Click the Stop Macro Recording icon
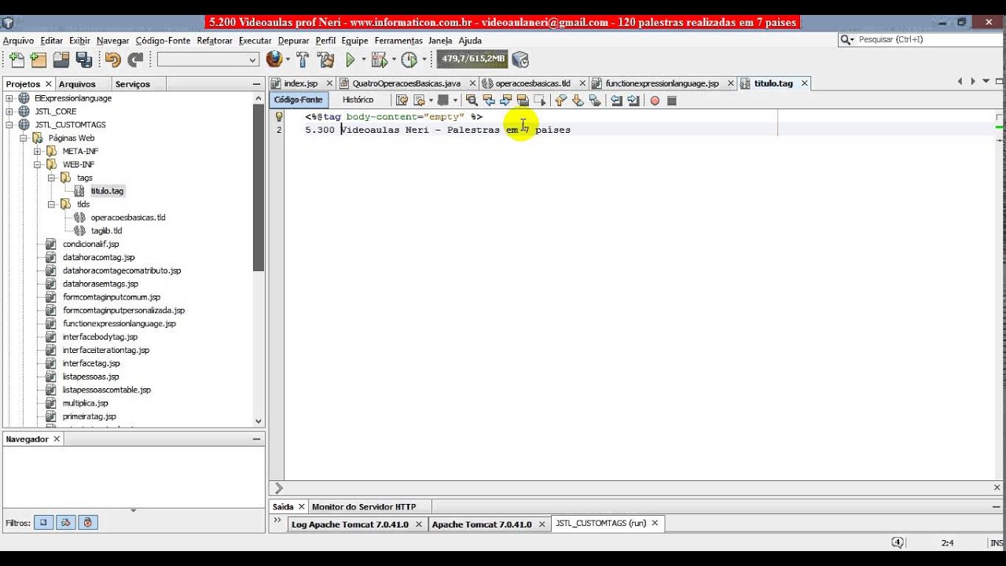The image size is (1006, 566). 672,101
